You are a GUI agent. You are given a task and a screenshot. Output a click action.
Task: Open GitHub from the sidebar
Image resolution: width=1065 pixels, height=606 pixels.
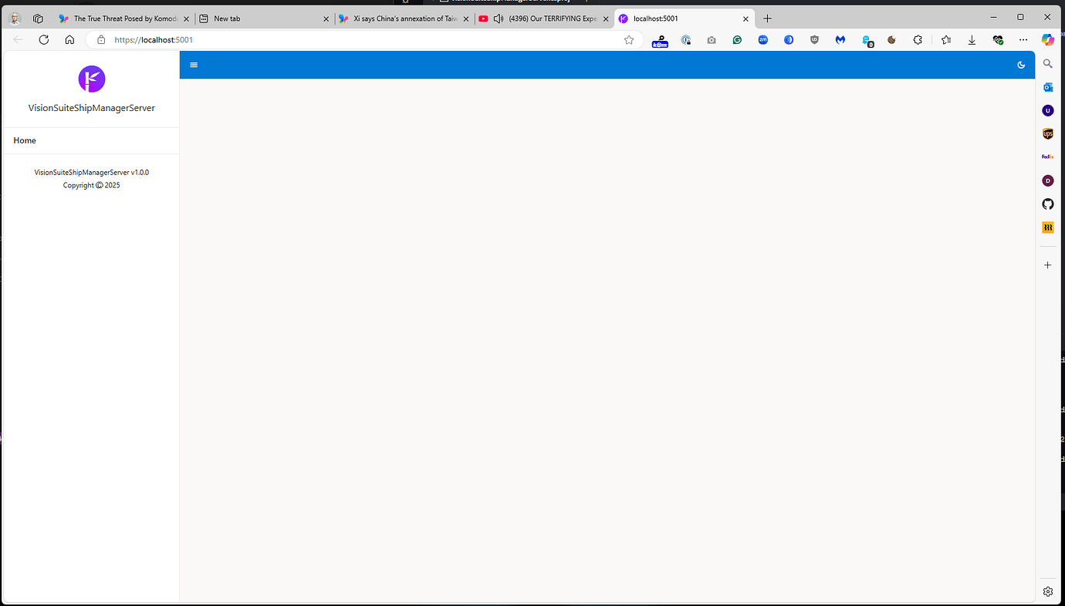1047,204
